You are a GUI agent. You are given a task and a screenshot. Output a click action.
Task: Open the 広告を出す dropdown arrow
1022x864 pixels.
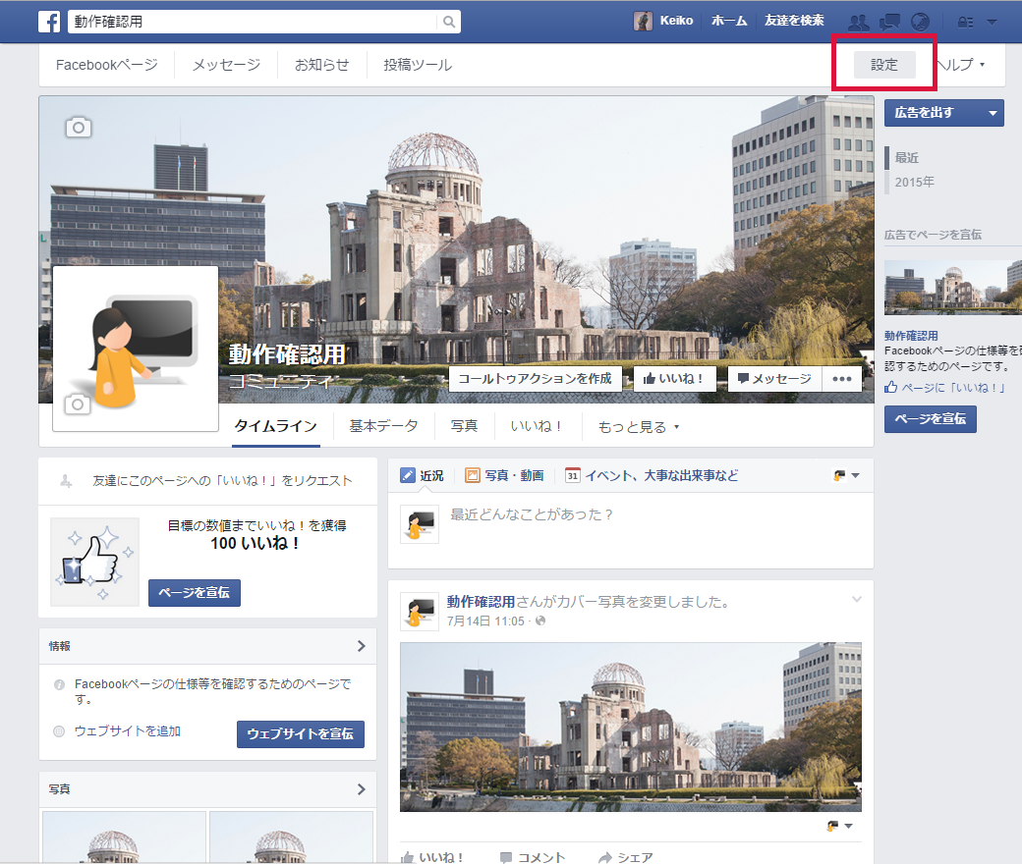993,113
